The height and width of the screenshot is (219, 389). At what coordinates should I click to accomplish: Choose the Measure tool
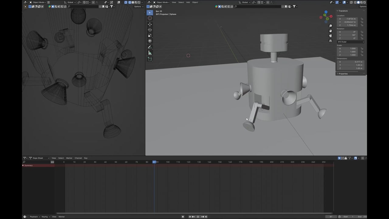click(x=150, y=53)
